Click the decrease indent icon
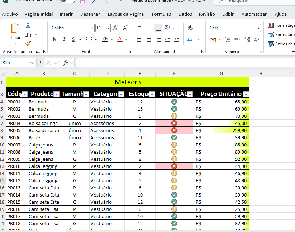 coord(167,39)
